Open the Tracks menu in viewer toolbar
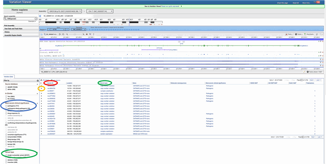Viewport: 326px width, 164px height. [x=298, y=34]
